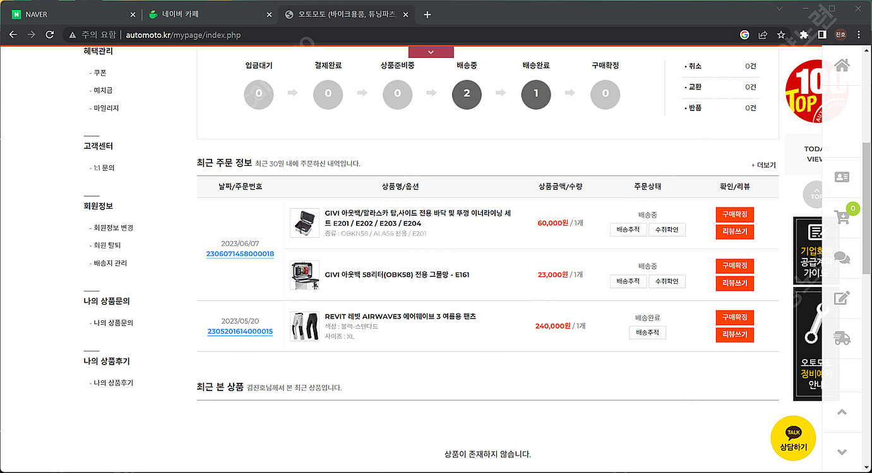
Task: Open the delivery truck icon in sidebar
Action: (x=842, y=338)
